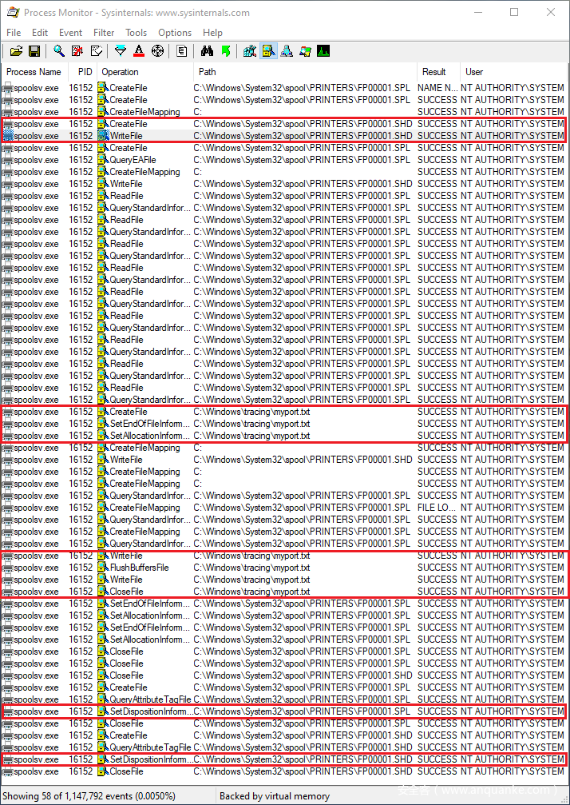Clear the display using the eraser icon
The height and width of the screenshot is (805, 570).
point(96,51)
